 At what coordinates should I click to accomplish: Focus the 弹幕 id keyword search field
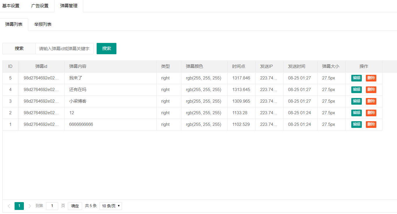64,48
